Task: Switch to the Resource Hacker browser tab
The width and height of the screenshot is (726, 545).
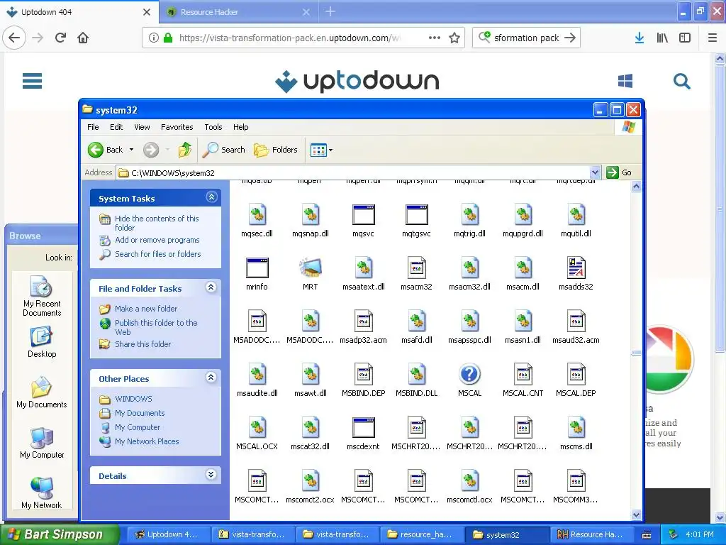Action: pos(239,12)
